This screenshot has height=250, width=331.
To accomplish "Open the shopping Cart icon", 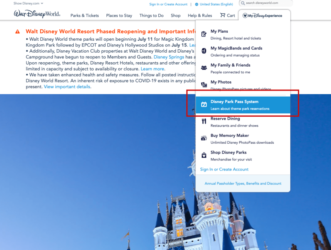I will 222,15.
